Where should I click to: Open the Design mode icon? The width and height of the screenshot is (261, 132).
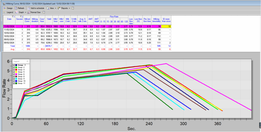5,8
